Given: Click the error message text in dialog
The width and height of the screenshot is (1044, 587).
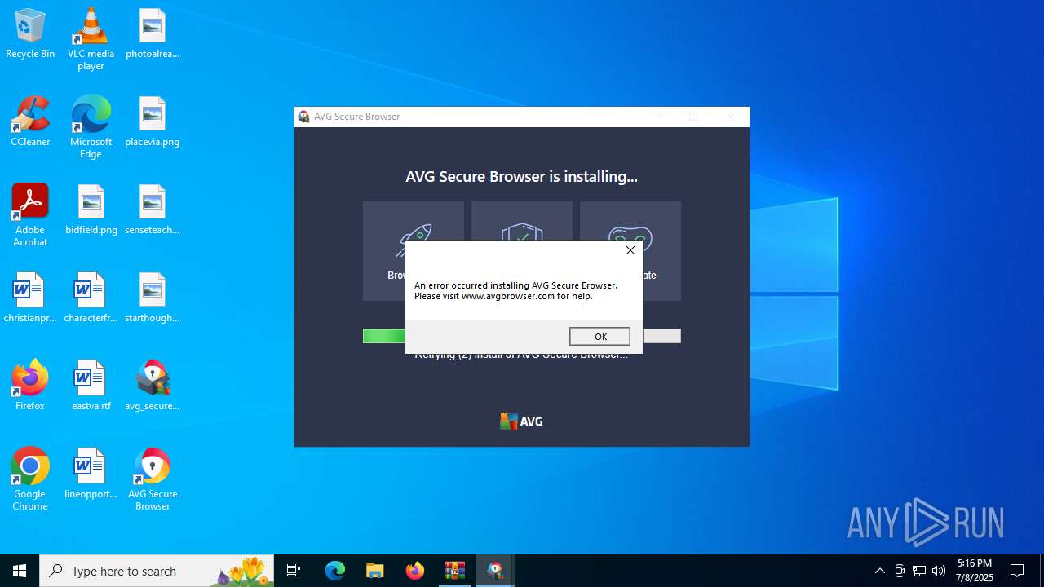Looking at the screenshot, I should pos(515,291).
